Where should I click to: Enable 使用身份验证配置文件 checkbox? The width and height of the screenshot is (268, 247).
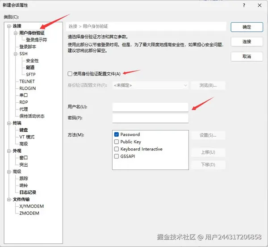70,74
